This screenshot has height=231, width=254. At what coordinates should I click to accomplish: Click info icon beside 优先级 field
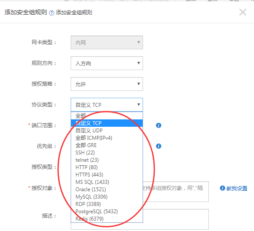[159, 146]
